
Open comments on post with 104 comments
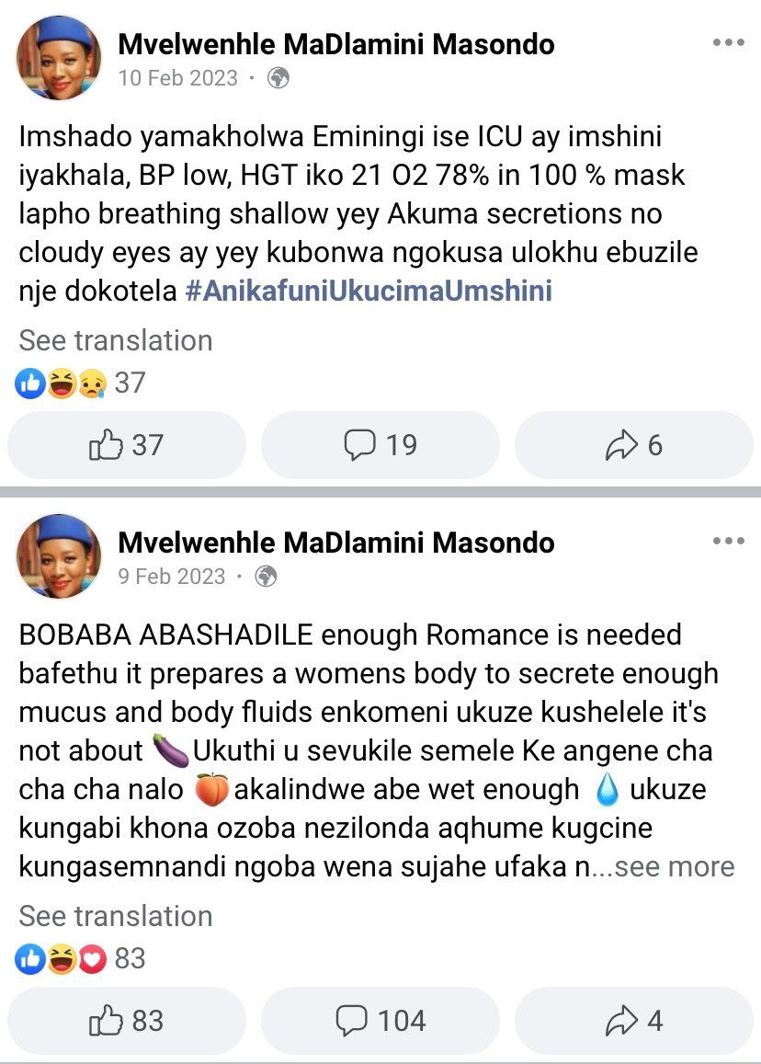click(380, 1021)
